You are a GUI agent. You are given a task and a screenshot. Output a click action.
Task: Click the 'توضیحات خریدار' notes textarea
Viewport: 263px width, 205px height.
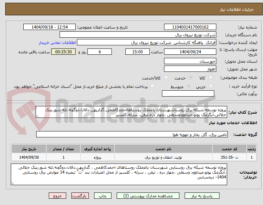point(119,174)
